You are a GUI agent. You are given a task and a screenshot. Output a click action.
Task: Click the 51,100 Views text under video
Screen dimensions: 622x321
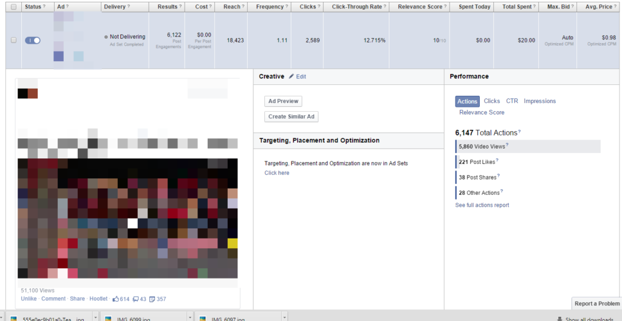tap(38, 291)
